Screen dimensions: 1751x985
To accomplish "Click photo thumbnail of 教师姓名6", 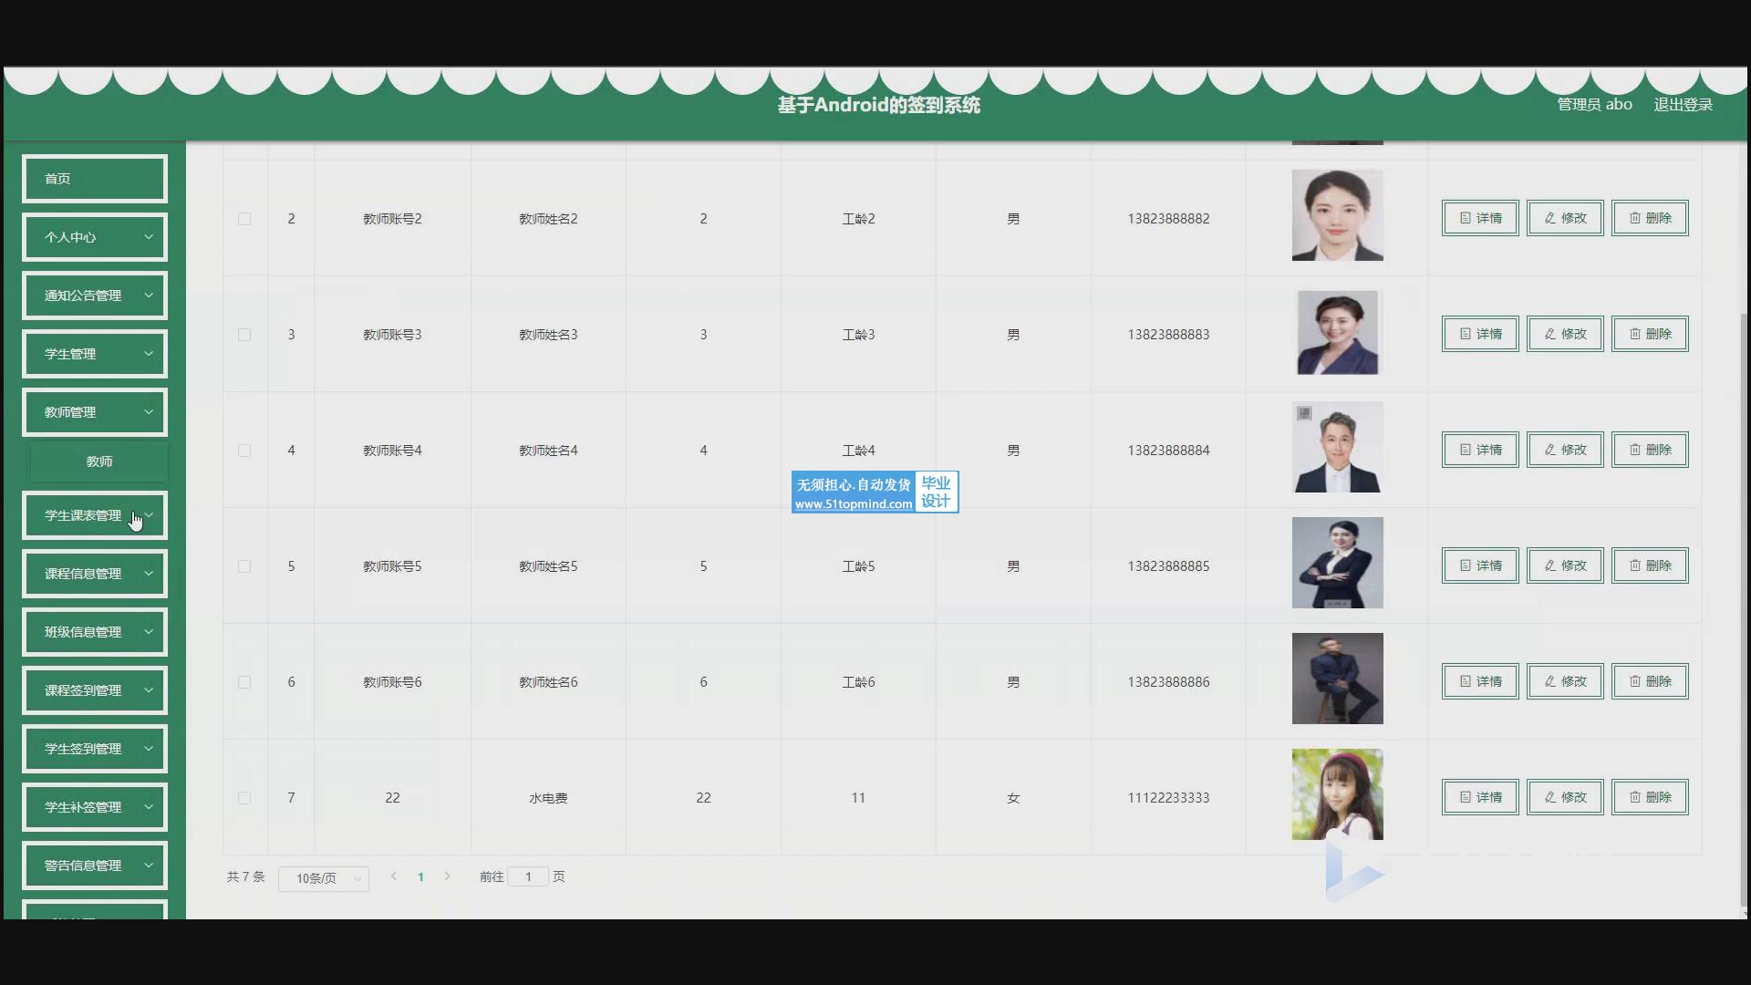I will pyautogui.click(x=1337, y=679).
